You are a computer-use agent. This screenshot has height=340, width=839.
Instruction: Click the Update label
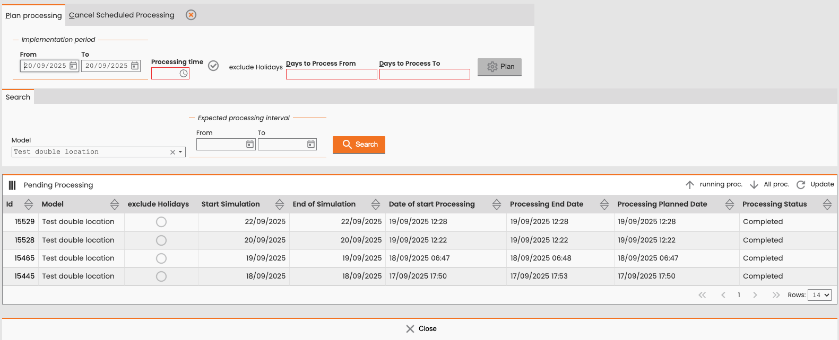[x=822, y=184]
